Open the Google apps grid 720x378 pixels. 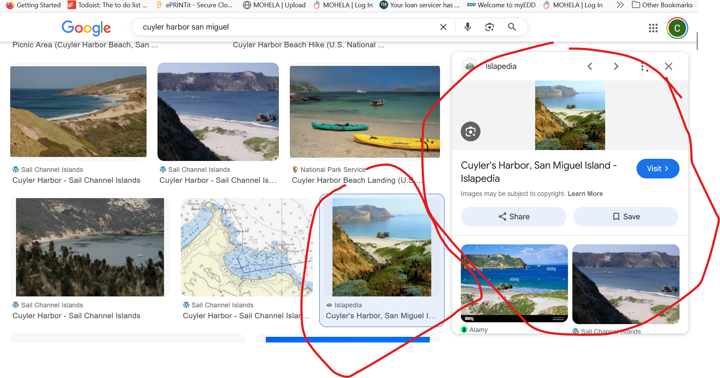tap(653, 28)
